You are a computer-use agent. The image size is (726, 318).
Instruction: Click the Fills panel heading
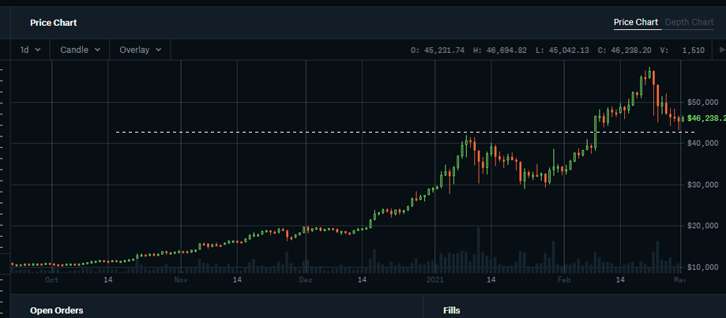coord(451,311)
